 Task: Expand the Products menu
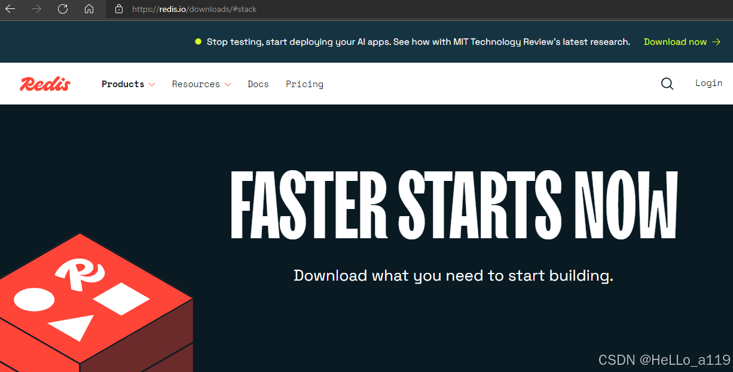(129, 84)
